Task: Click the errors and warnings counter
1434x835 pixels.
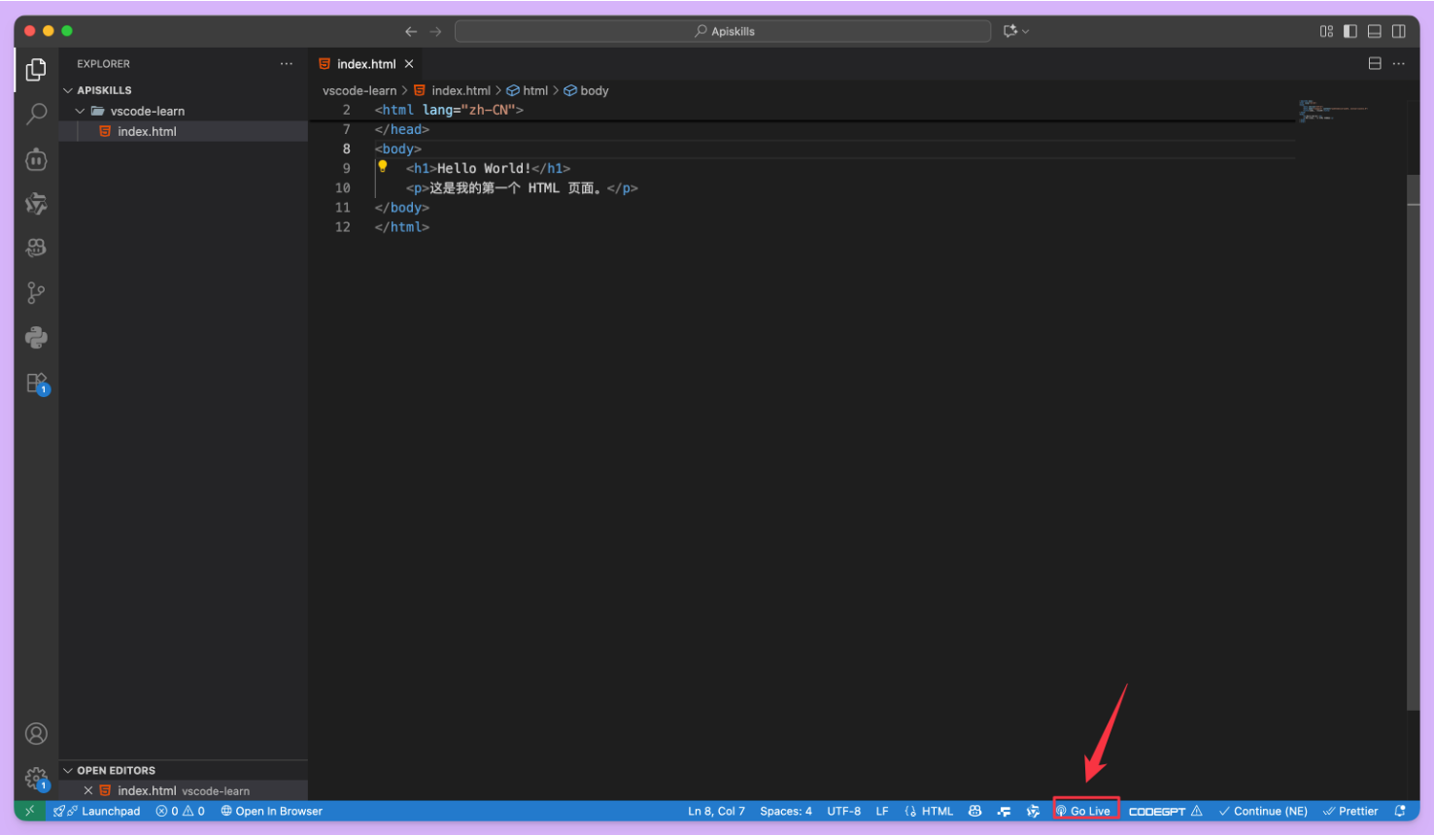Action: 180,810
